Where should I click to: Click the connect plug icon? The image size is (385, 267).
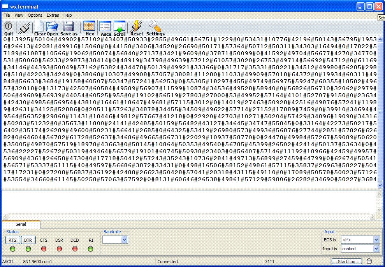click(25, 28)
